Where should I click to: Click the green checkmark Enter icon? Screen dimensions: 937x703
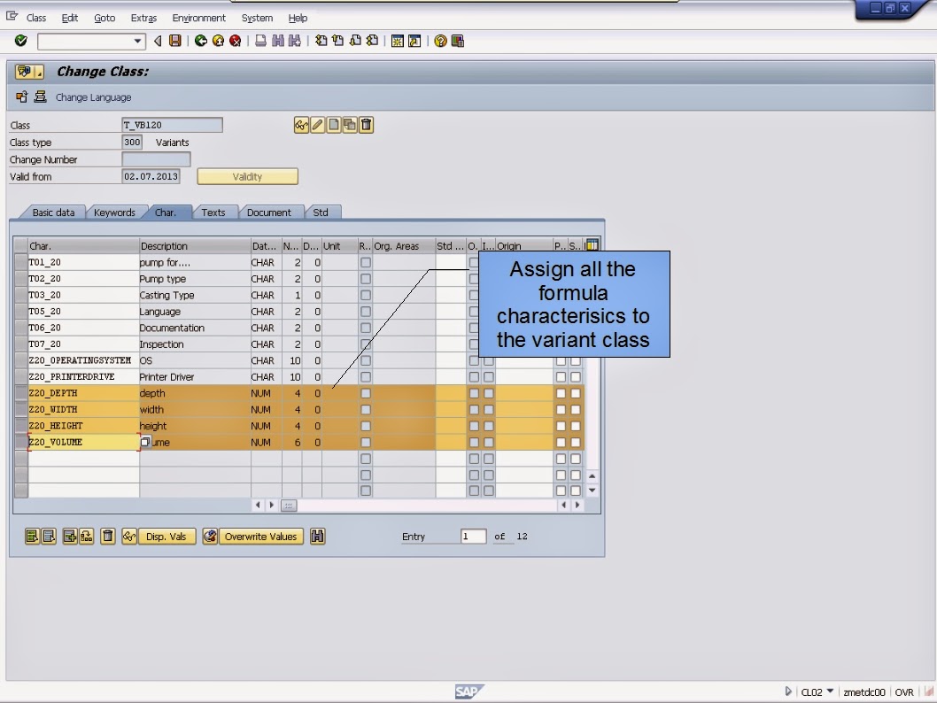coord(21,41)
